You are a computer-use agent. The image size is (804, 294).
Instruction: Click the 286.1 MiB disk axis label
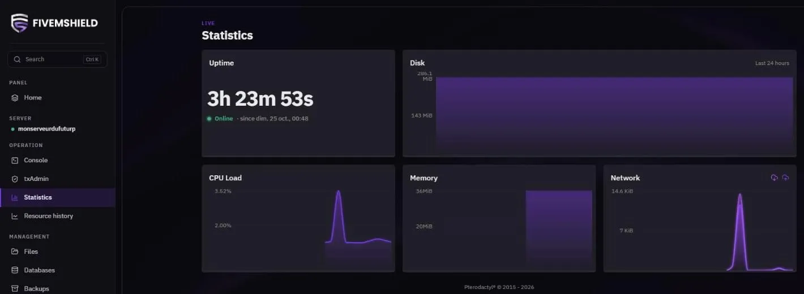(x=425, y=76)
